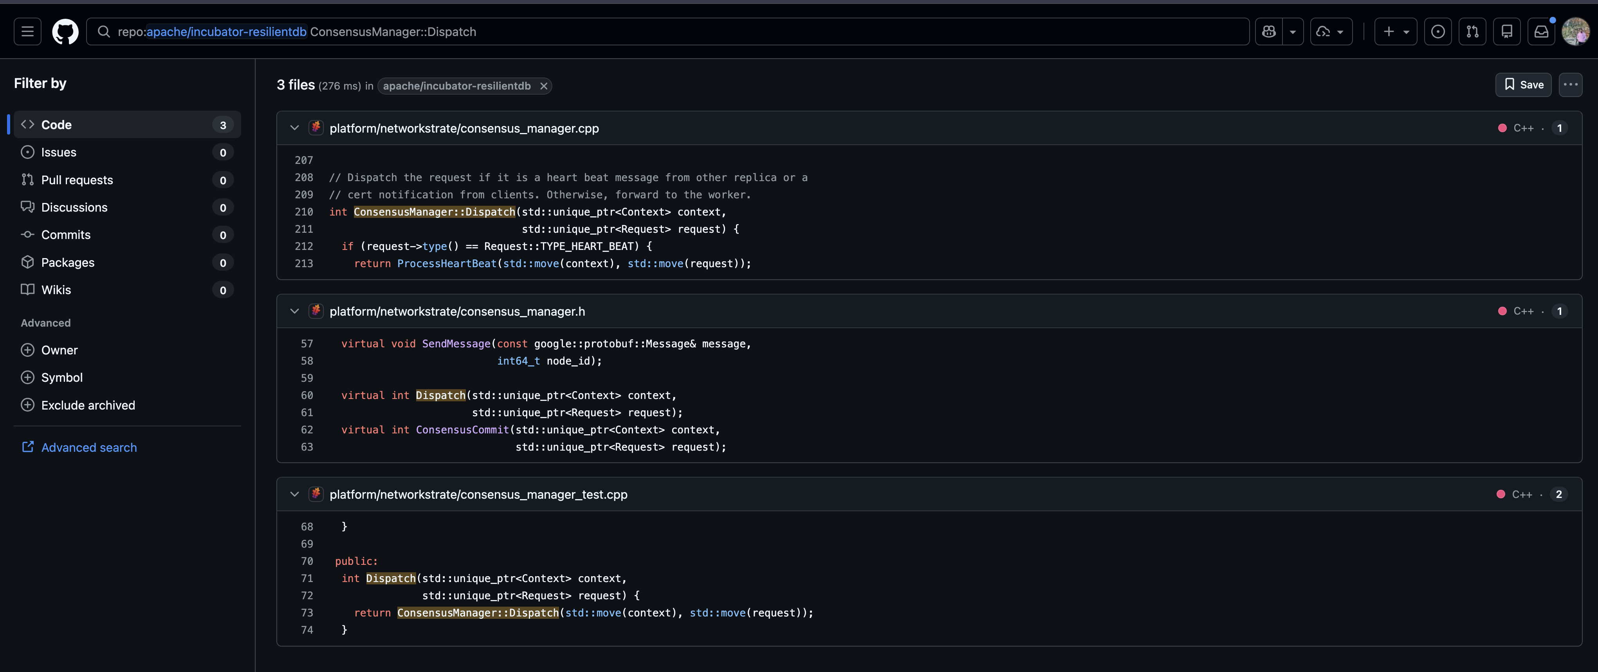Open the user avatar menu

[1576, 32]
